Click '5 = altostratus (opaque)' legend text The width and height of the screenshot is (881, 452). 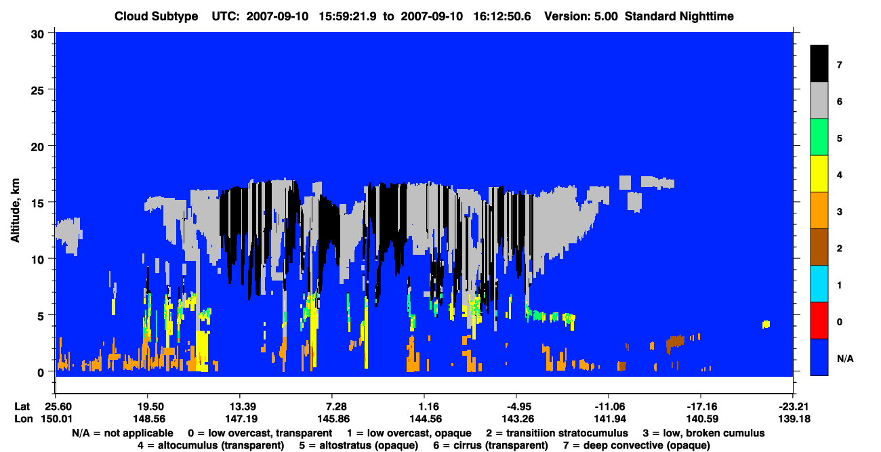click(x=361, y=445)
